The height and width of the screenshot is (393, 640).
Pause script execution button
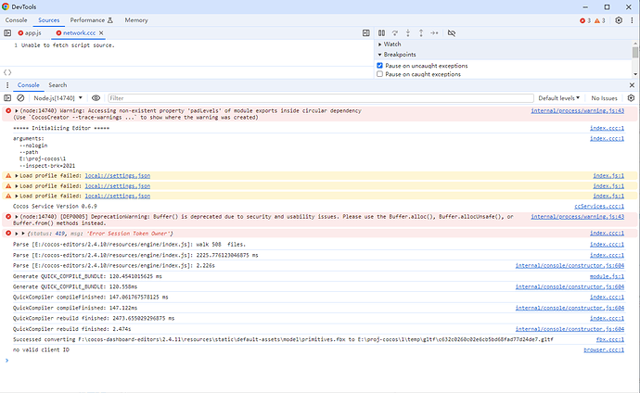(x=381, y=32)
